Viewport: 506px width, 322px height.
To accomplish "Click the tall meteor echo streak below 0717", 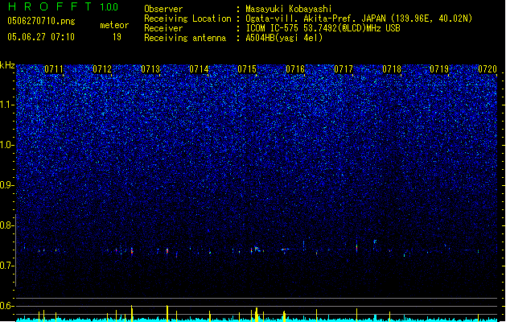I will [x=356, y=246].
